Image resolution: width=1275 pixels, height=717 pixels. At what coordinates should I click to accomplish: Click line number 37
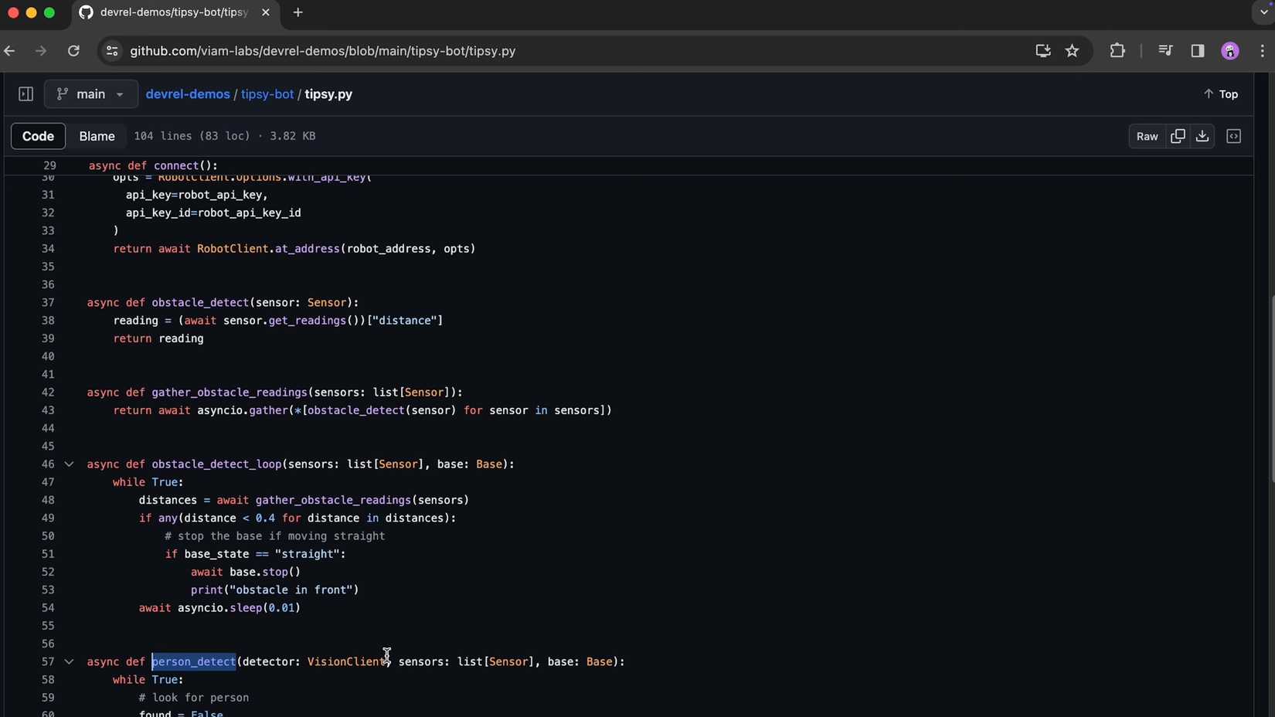pos(48,303)
